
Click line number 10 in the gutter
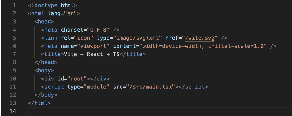tap(13, 79)
